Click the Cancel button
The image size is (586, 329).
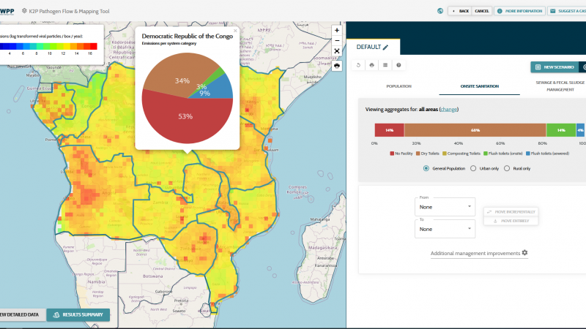click(482, 11)
